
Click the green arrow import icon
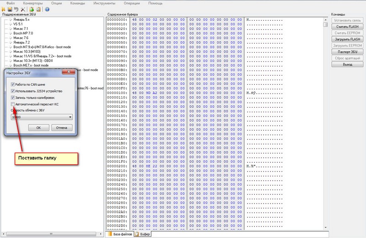click(x=32, y=9)
